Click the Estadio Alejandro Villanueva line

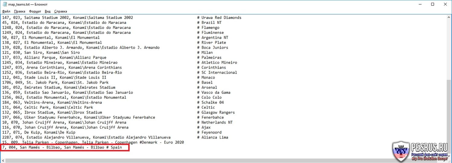[x=115, y=137]
